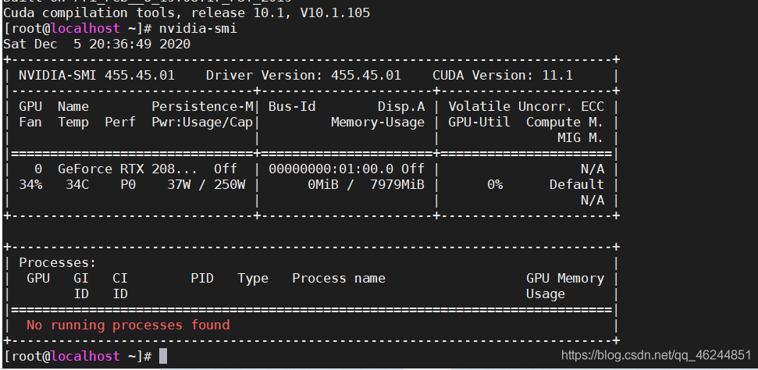Screen dimensions: 758x370
Task: Select Driver Version: 455.45.01 text
Action: pyautogui.click(x=303, y=76)
